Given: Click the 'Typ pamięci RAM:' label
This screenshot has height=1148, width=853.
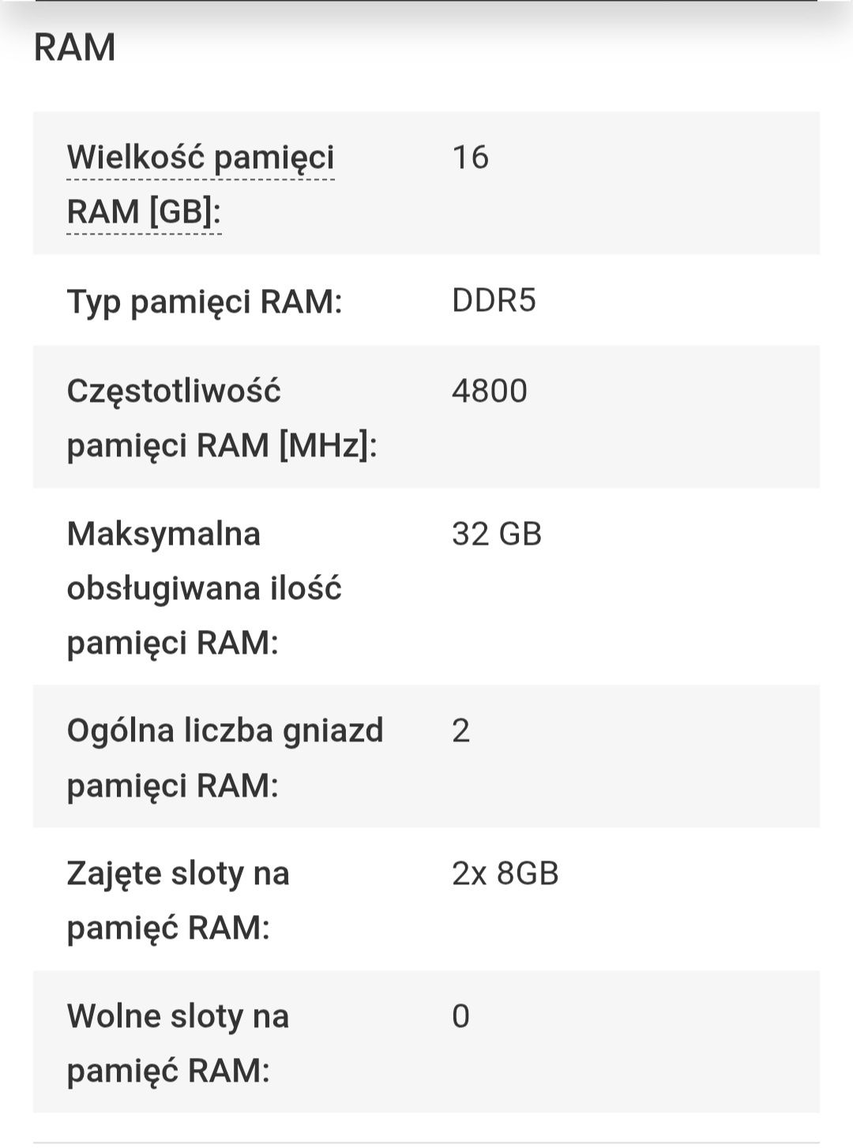Looking at the screenshot, I should click(x=205, y=302).
